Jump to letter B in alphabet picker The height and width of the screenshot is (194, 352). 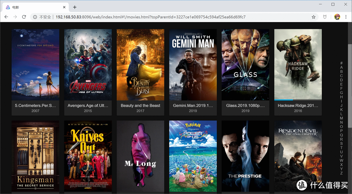pos(342,72)
